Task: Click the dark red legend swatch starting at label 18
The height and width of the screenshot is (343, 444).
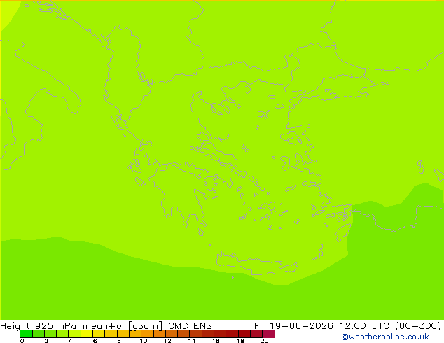Action: pos(244,334)
